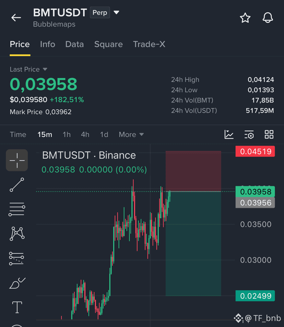Switch to the Price tab
Viewport: 284px width, 327px height.
20,44
